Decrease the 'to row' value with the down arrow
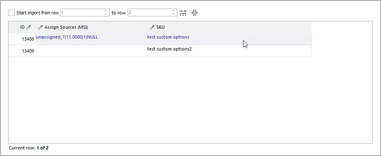The height and width of the screenshot is (156, 381). [173, 14]
